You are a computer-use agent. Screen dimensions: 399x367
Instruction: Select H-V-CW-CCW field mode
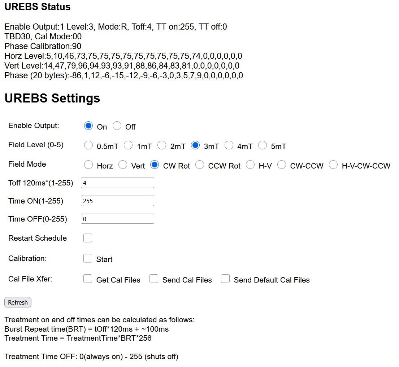(x=333, y=165)
